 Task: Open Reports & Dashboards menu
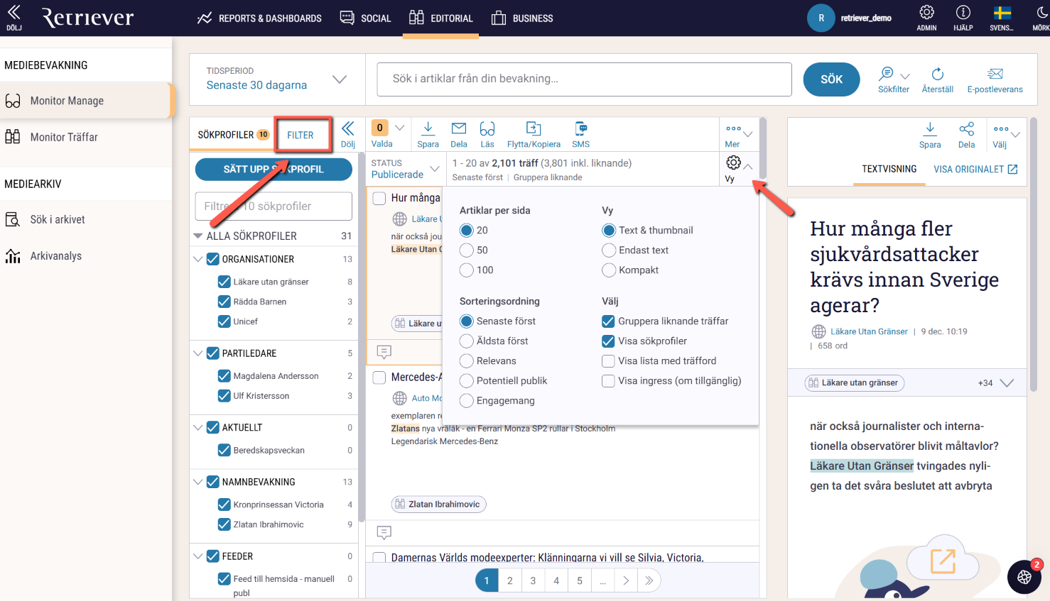click(x=259, y=18)
